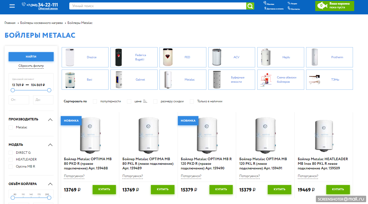Go to Главная in the breadcrumbs
The width and height of the screenshot is (368, 204).
click(x=10, y=23)
